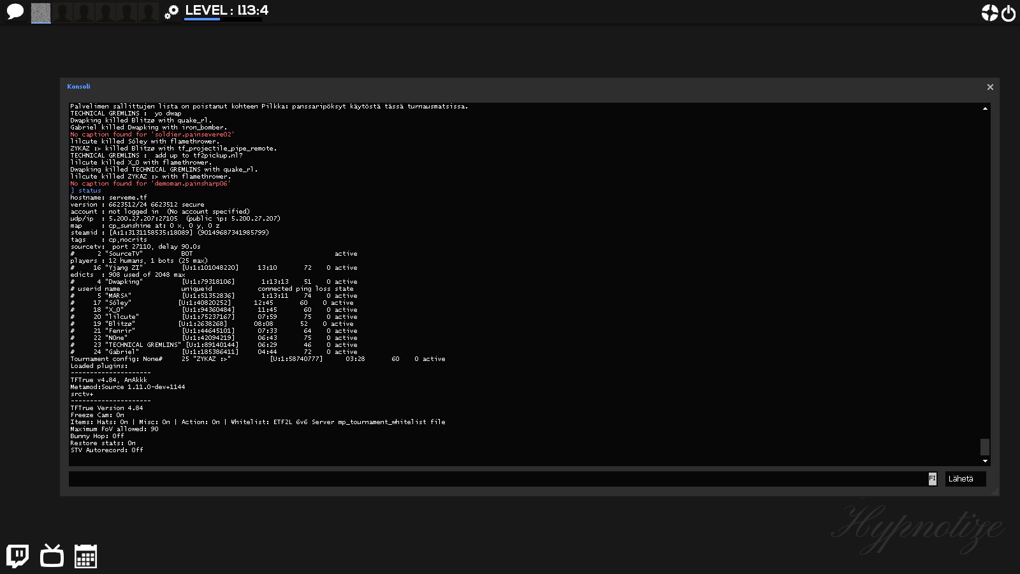1020x574 pixels.
Task: Click the console window resize grip
Action: click(995, 492)
